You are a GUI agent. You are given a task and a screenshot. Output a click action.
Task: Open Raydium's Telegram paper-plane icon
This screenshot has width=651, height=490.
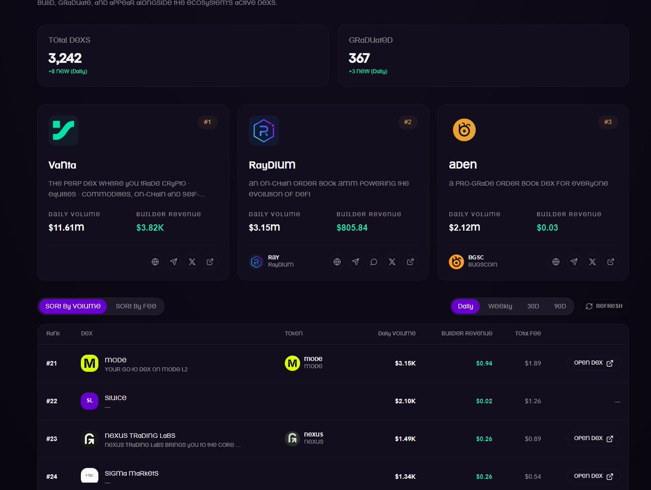tap(355, 262)
